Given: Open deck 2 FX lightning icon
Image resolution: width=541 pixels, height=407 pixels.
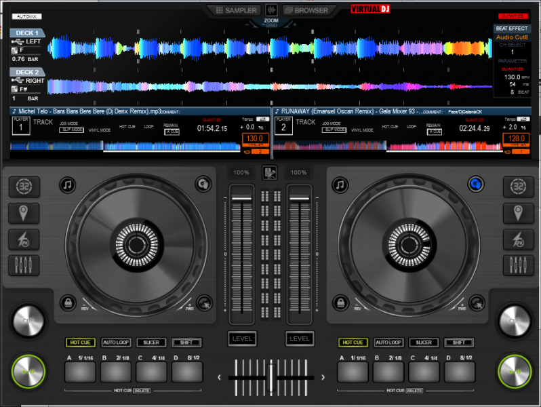Looking at the screenshot, I should pyautogui.click(x=518, y=239).
